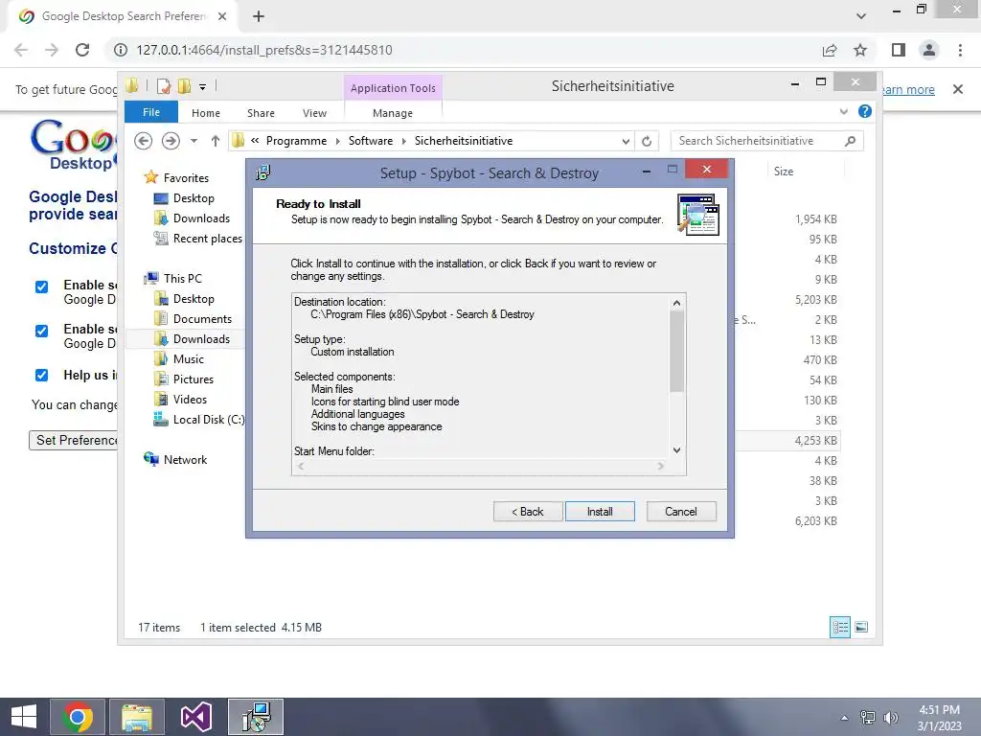Switch Explorer to large icons view
This screenshot has height=736, width=981.
coord(861,627)
